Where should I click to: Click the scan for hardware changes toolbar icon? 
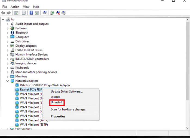point(45,13)
